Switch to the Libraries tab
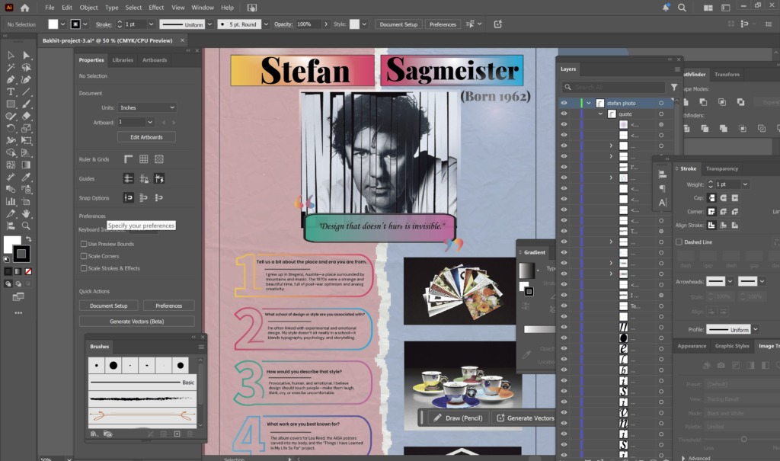The height and width of the screenshot is (461, 780). 123,59
